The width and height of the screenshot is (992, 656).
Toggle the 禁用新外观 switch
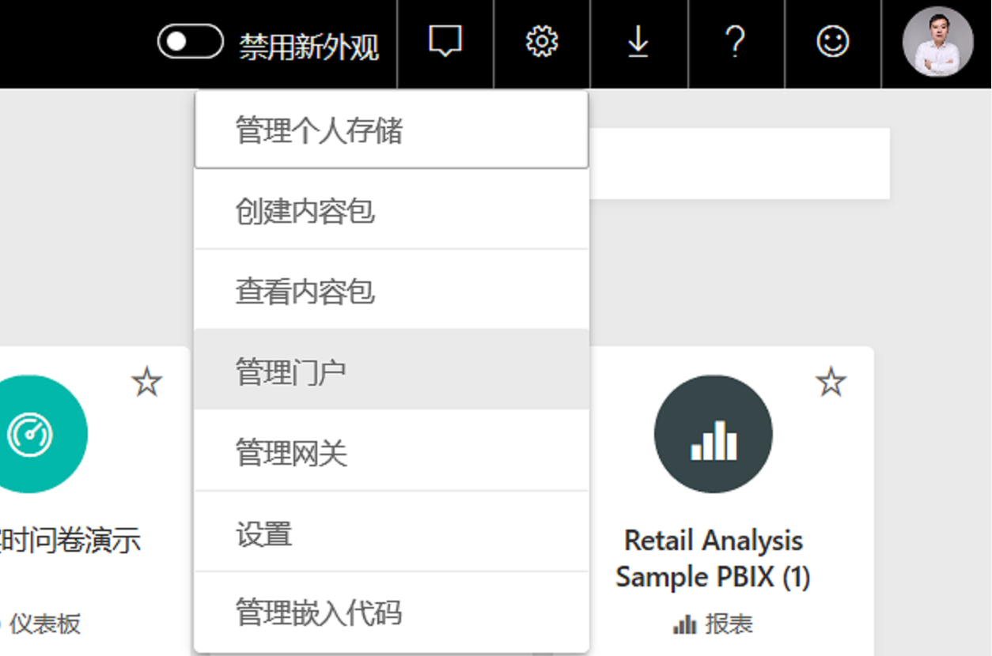[x=190, y=42]
